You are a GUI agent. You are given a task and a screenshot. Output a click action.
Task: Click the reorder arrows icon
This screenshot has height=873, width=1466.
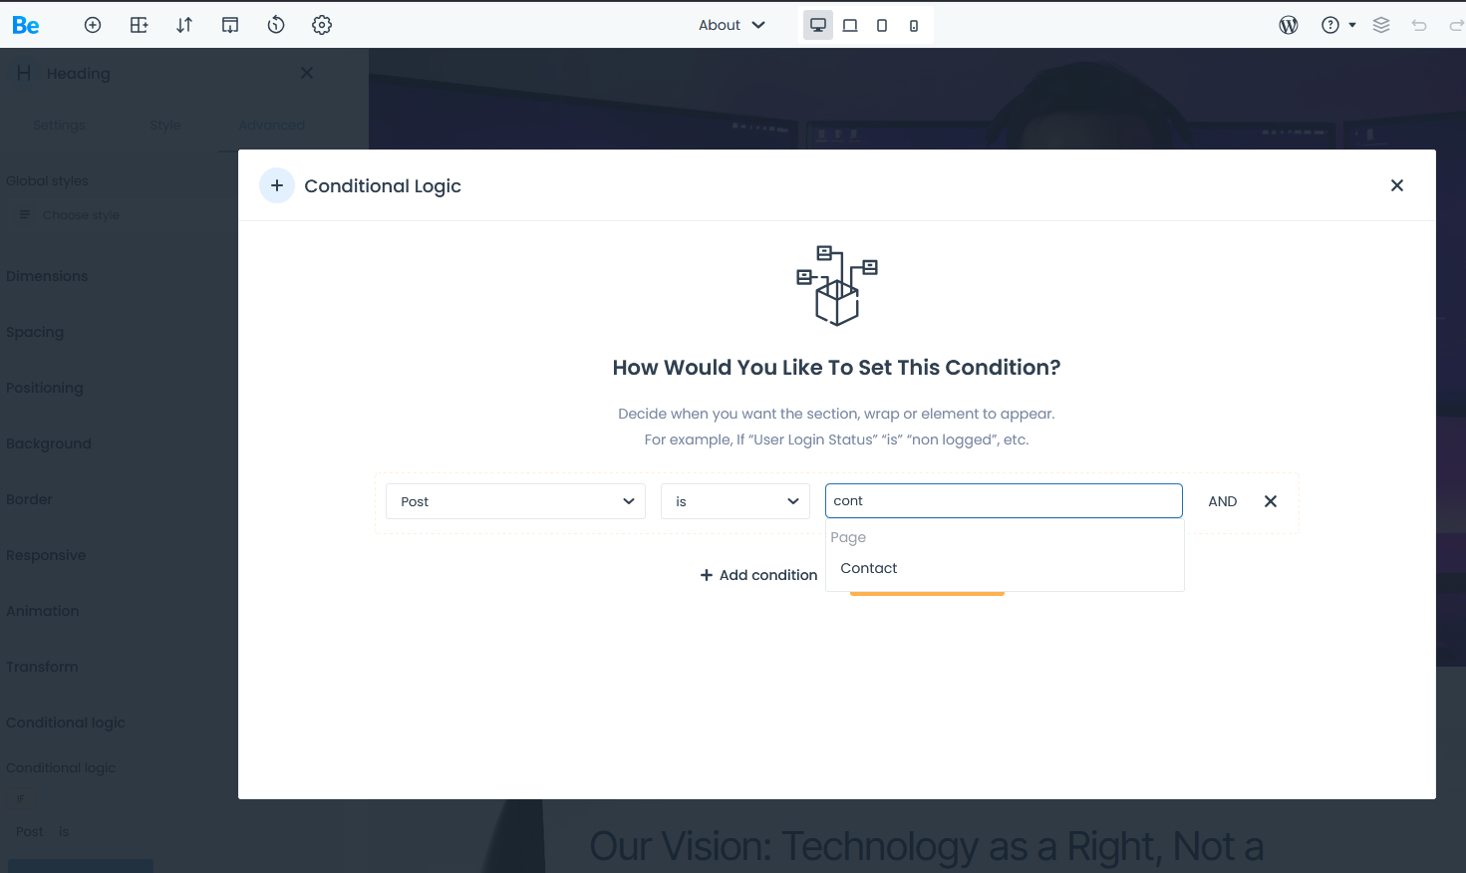click(184, 25)
